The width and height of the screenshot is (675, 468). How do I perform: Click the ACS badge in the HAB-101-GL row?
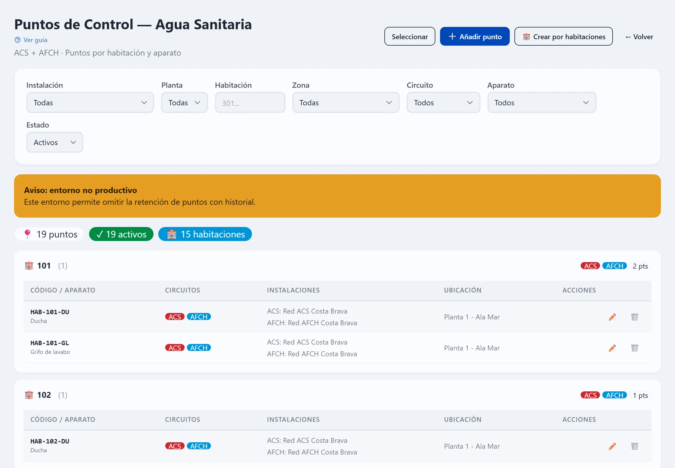pos(175,348)
